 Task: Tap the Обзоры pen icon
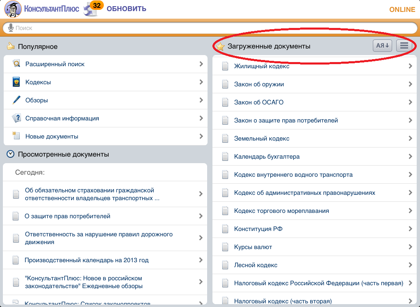[16, 100]
